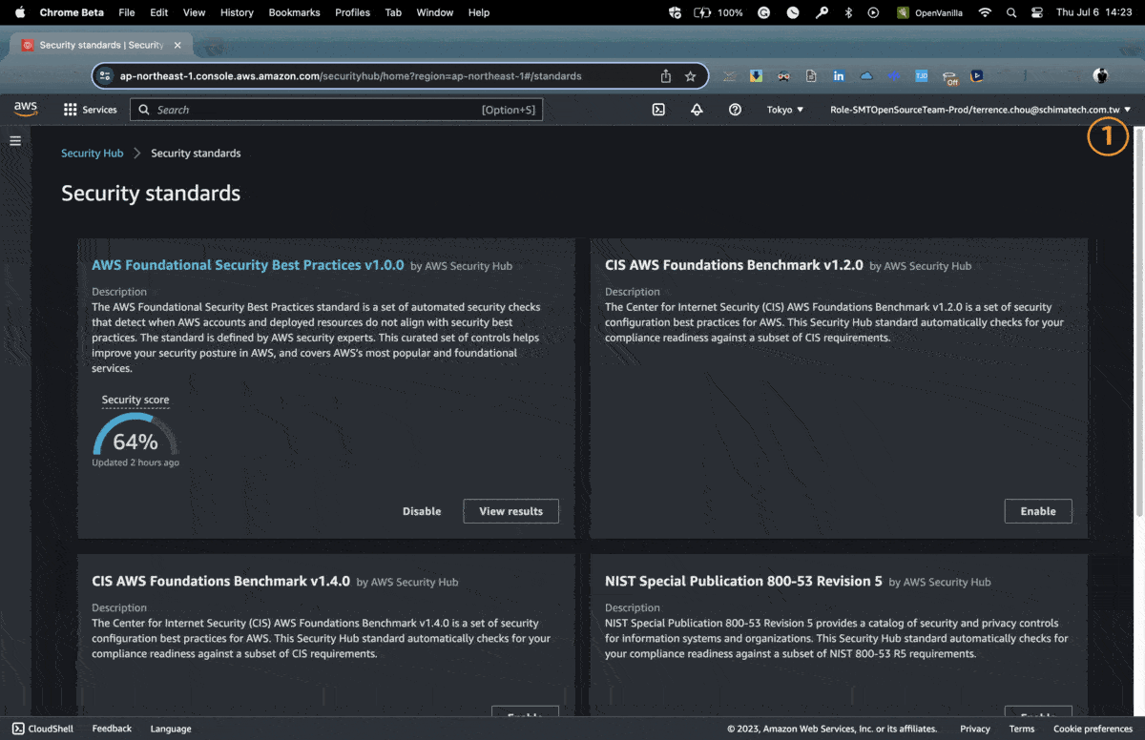The width and height of the screenshot is (1145, 740).
Task: Click the blue cloud extension icon
Action: coord(866,75)
